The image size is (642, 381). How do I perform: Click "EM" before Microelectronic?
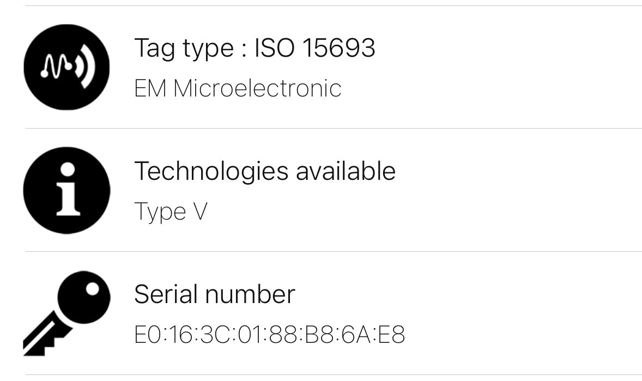(150, 88)
